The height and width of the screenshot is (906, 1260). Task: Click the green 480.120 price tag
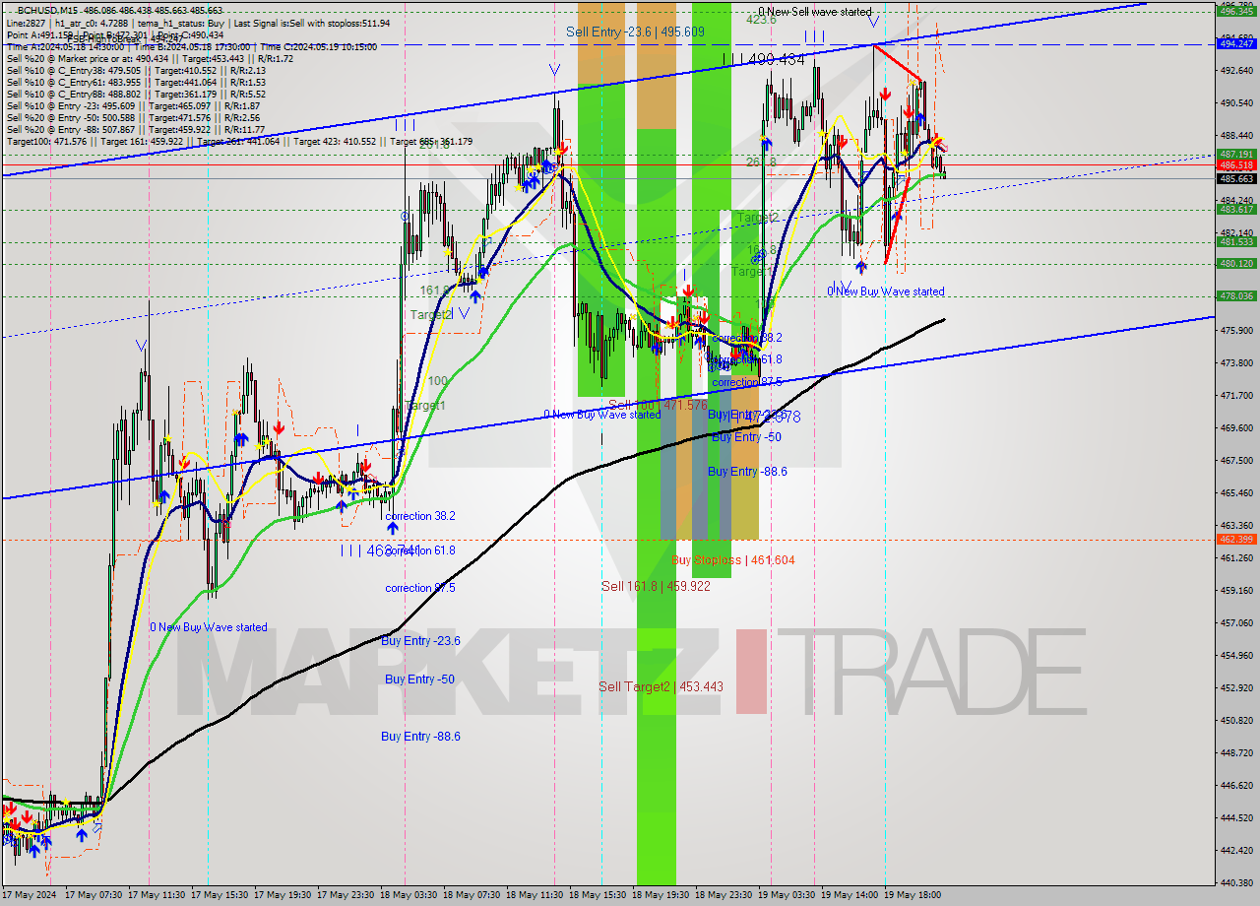(1235, 263)
